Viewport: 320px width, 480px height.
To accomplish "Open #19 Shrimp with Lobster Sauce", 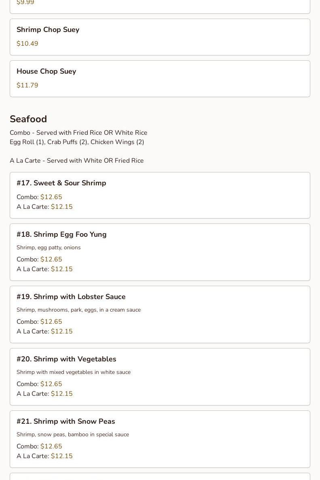I will (71, 297).
